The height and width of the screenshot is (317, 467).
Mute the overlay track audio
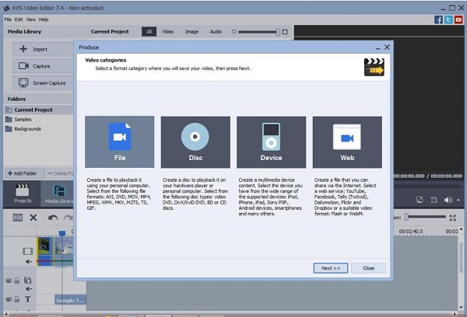click(x=28, y=289)
